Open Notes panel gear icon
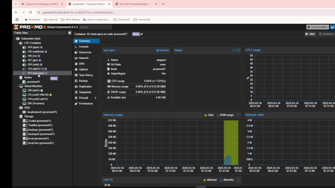The width and height of the screenshot is (335, 188). tap(238, 50)
